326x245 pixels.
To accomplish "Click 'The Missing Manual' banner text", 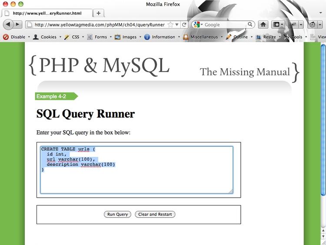I will point(245,72).
